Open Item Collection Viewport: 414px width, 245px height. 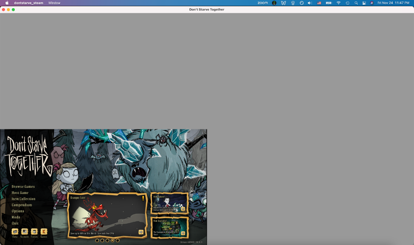pos(23,199)
